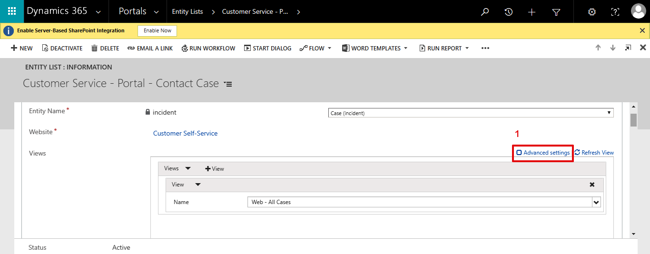
Task: Open the app launcher waffle icon
Action: coord(12,11)
